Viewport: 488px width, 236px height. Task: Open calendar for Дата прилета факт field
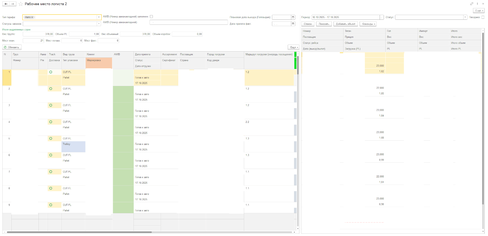(293, 24)
